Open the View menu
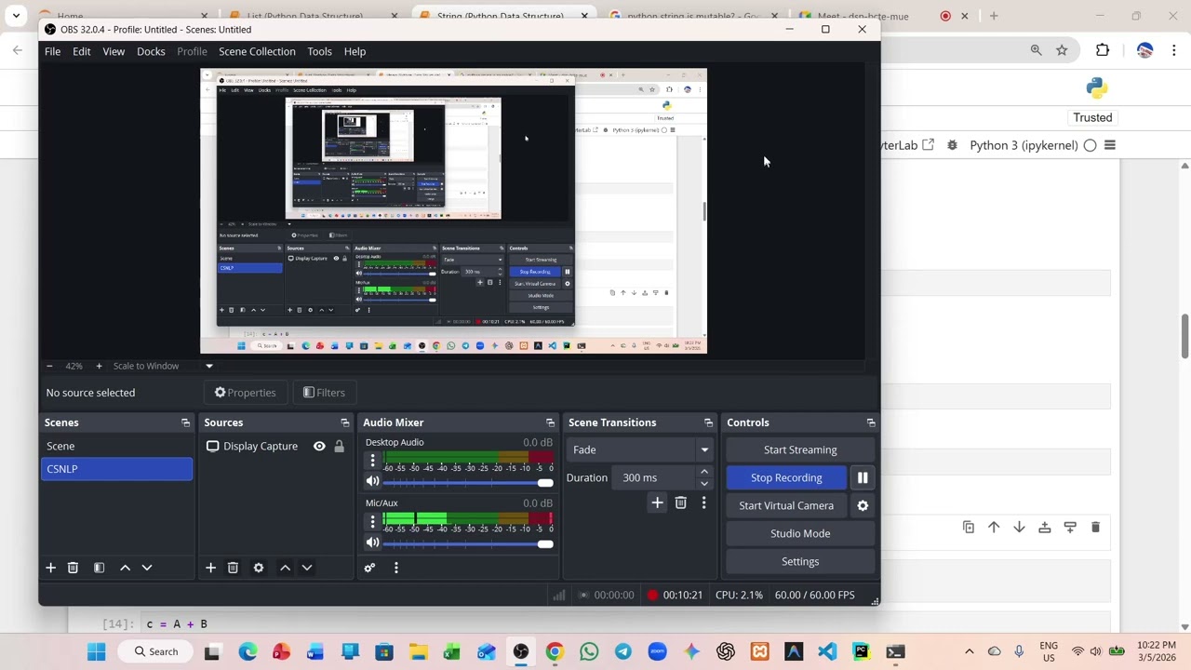The image size is (1191, 670). pos(114,51)
